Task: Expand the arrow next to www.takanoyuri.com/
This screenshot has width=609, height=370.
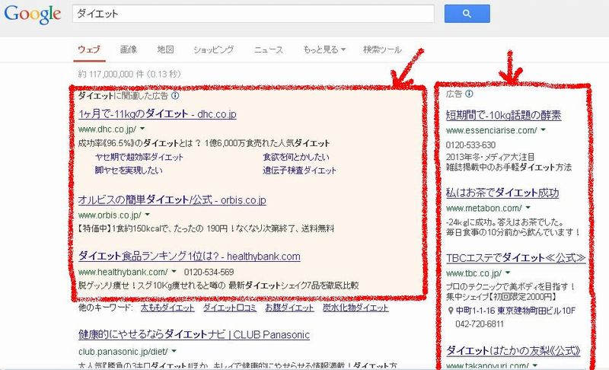Action: (535, 365)
